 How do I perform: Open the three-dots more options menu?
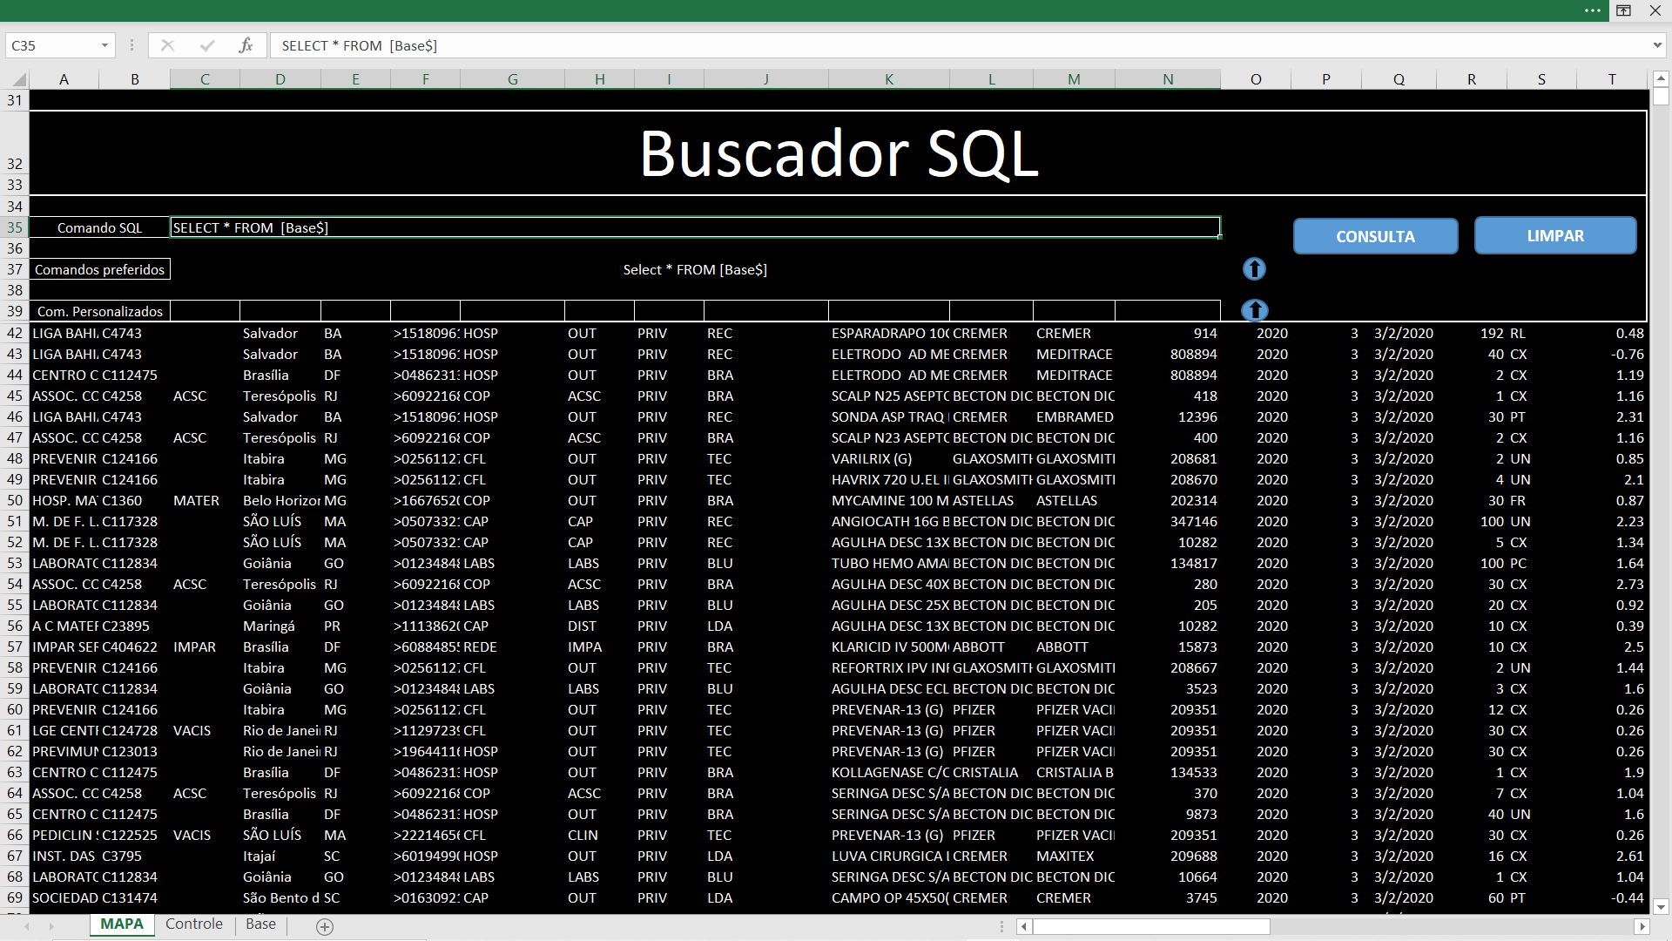pyautogui.click(x=1593, y=10)
